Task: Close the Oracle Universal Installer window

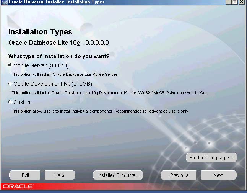Action: [242, 2]
